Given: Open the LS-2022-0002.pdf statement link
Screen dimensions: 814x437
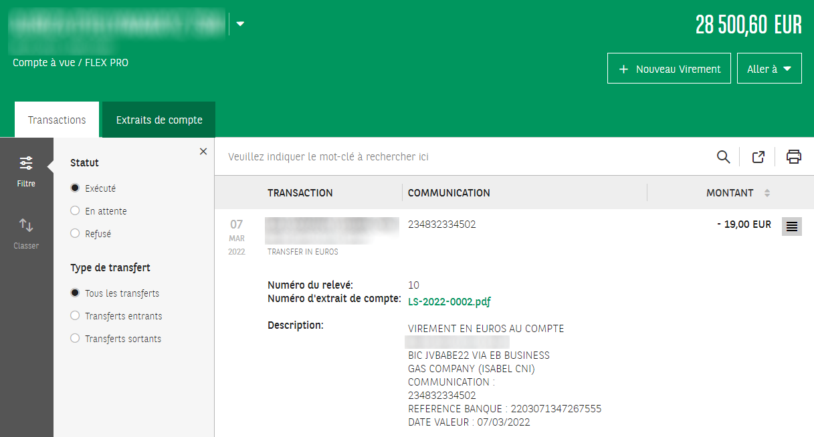Looking at the screenshot, I should point(449,301).
